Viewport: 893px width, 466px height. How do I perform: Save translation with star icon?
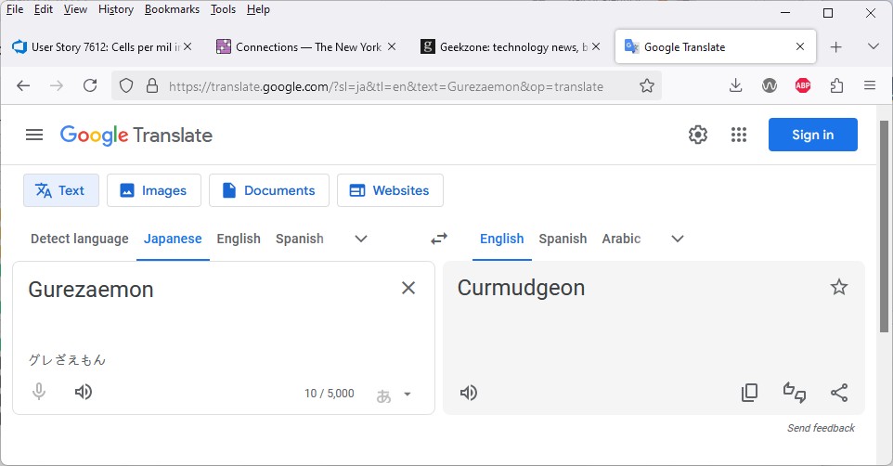point(839,288)
